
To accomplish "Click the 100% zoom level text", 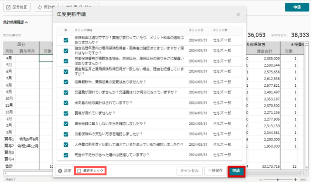I will coord(302,180).
